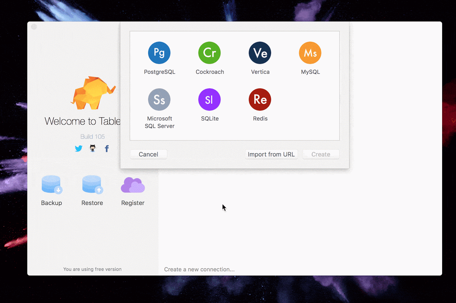Viewport: 456px width, 303px height.
Task: Choose the Cockroach database icon
Action: tap(210, 53)
